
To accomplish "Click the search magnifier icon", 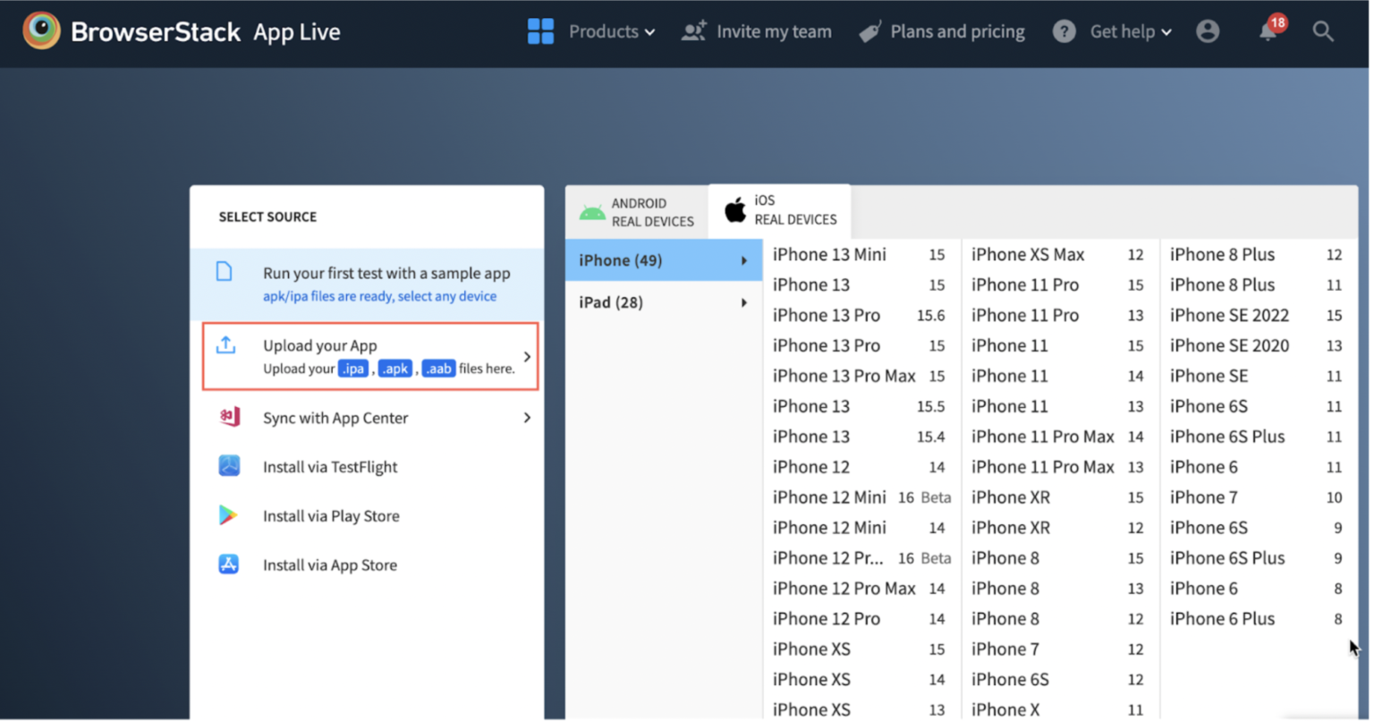I will coord(1323,31).
